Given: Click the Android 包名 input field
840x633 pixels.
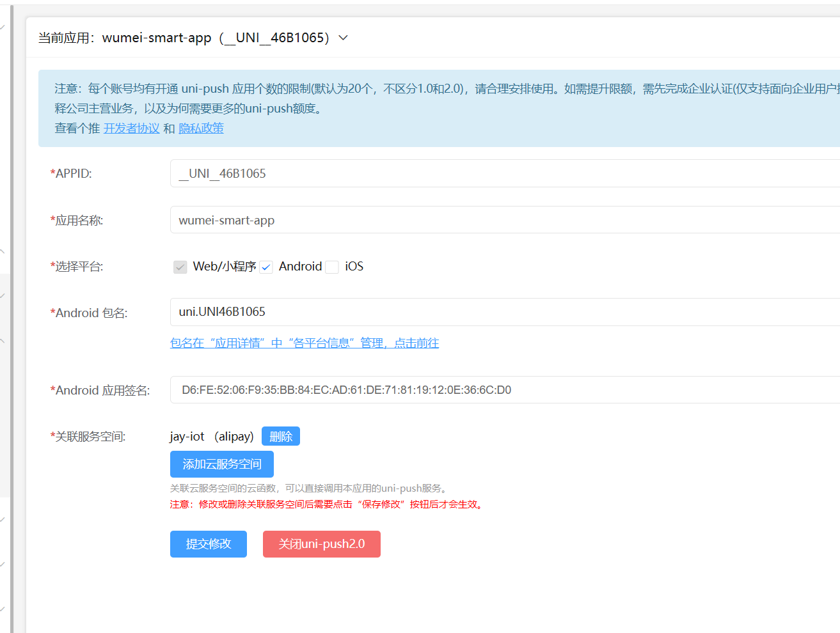Looking at the screenshot, I should [499, 312].
